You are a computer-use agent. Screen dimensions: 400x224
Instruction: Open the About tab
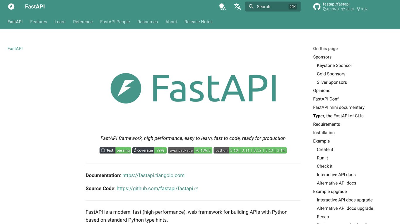pos(171,22)
